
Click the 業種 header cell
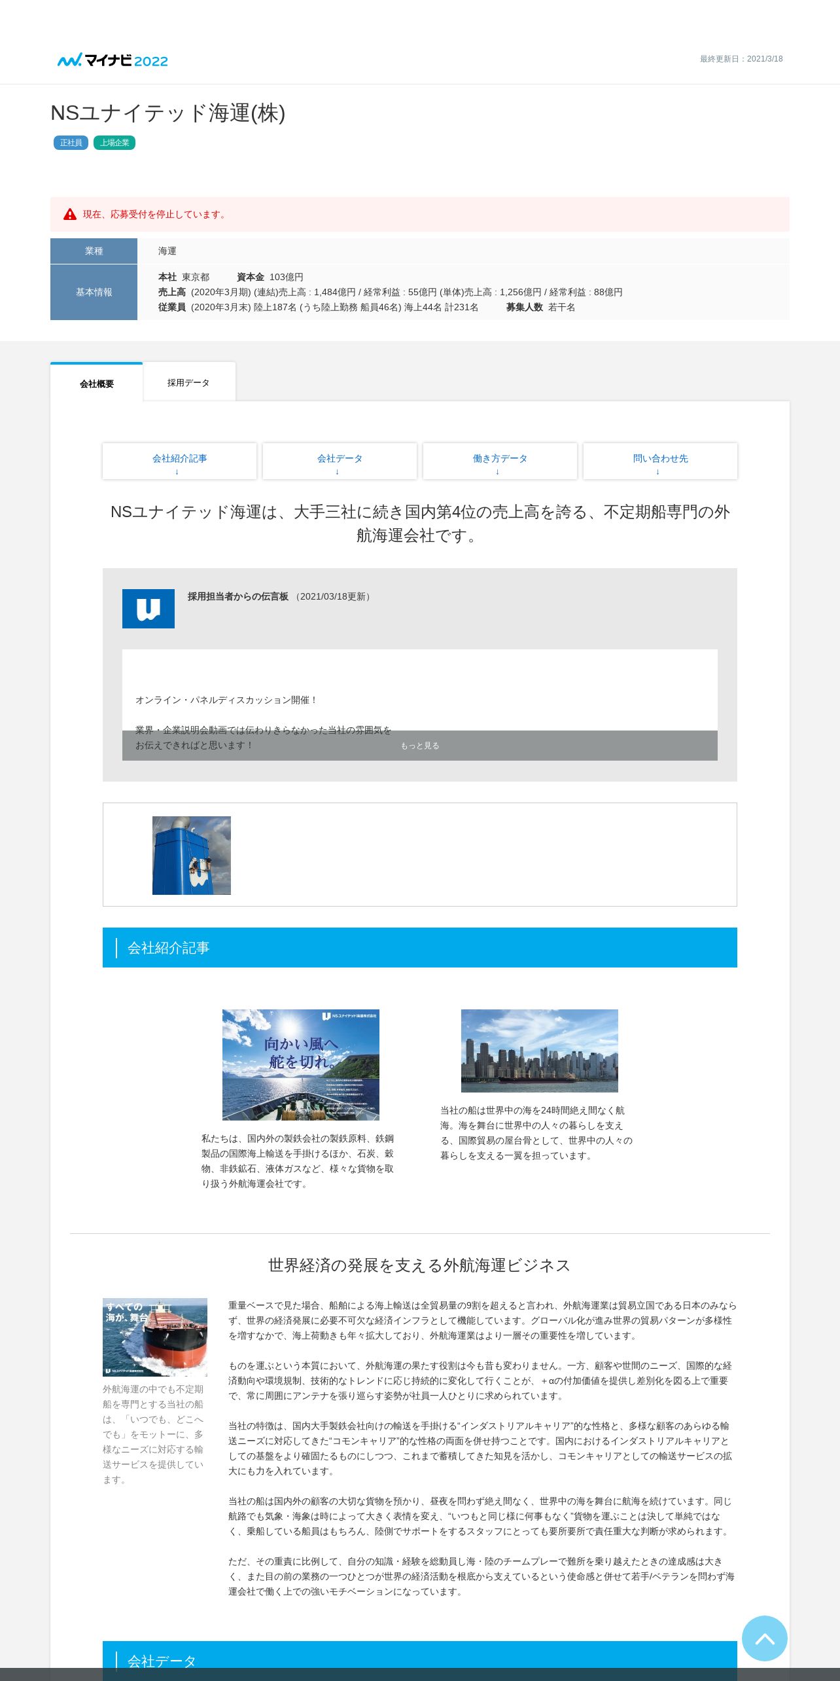pos(94,251)
